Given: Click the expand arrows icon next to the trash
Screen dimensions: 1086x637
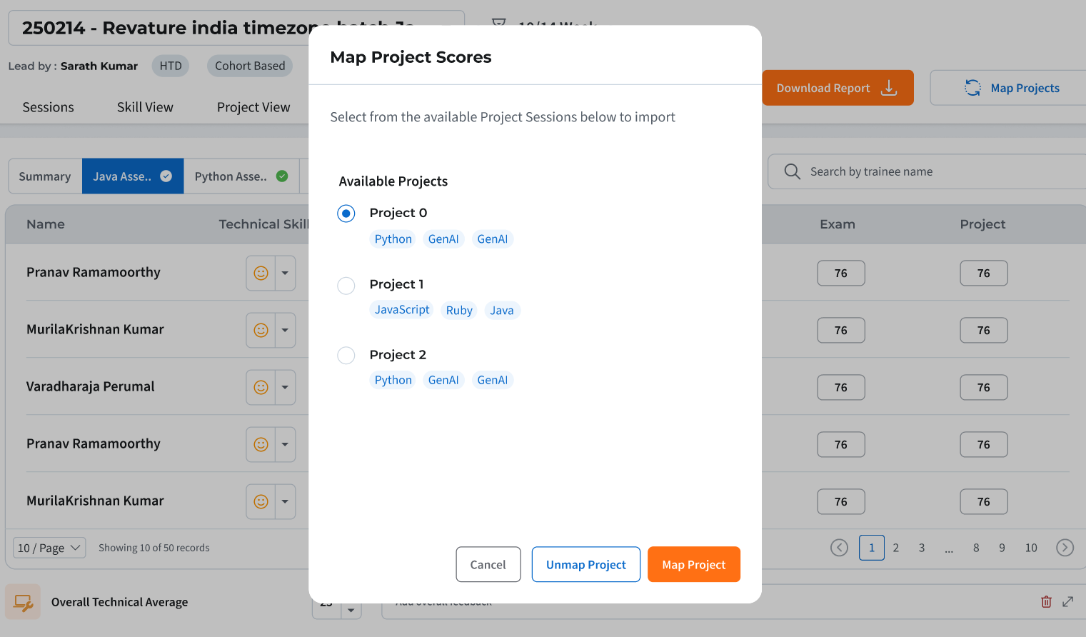Looking at the screenshot, I should pyautogui.click(x=1067, y=602).
